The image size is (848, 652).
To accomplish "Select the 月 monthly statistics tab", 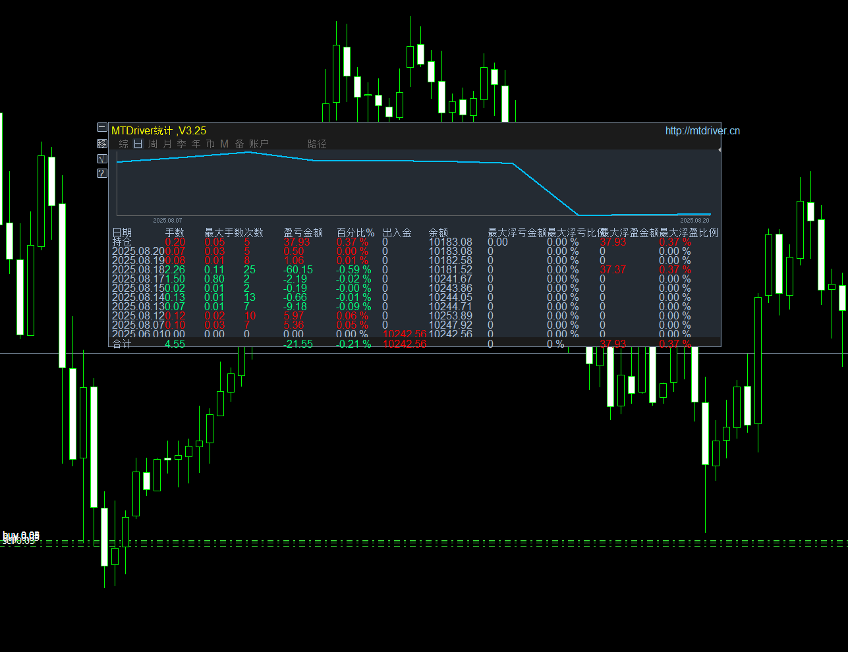I will pos(167,144).
